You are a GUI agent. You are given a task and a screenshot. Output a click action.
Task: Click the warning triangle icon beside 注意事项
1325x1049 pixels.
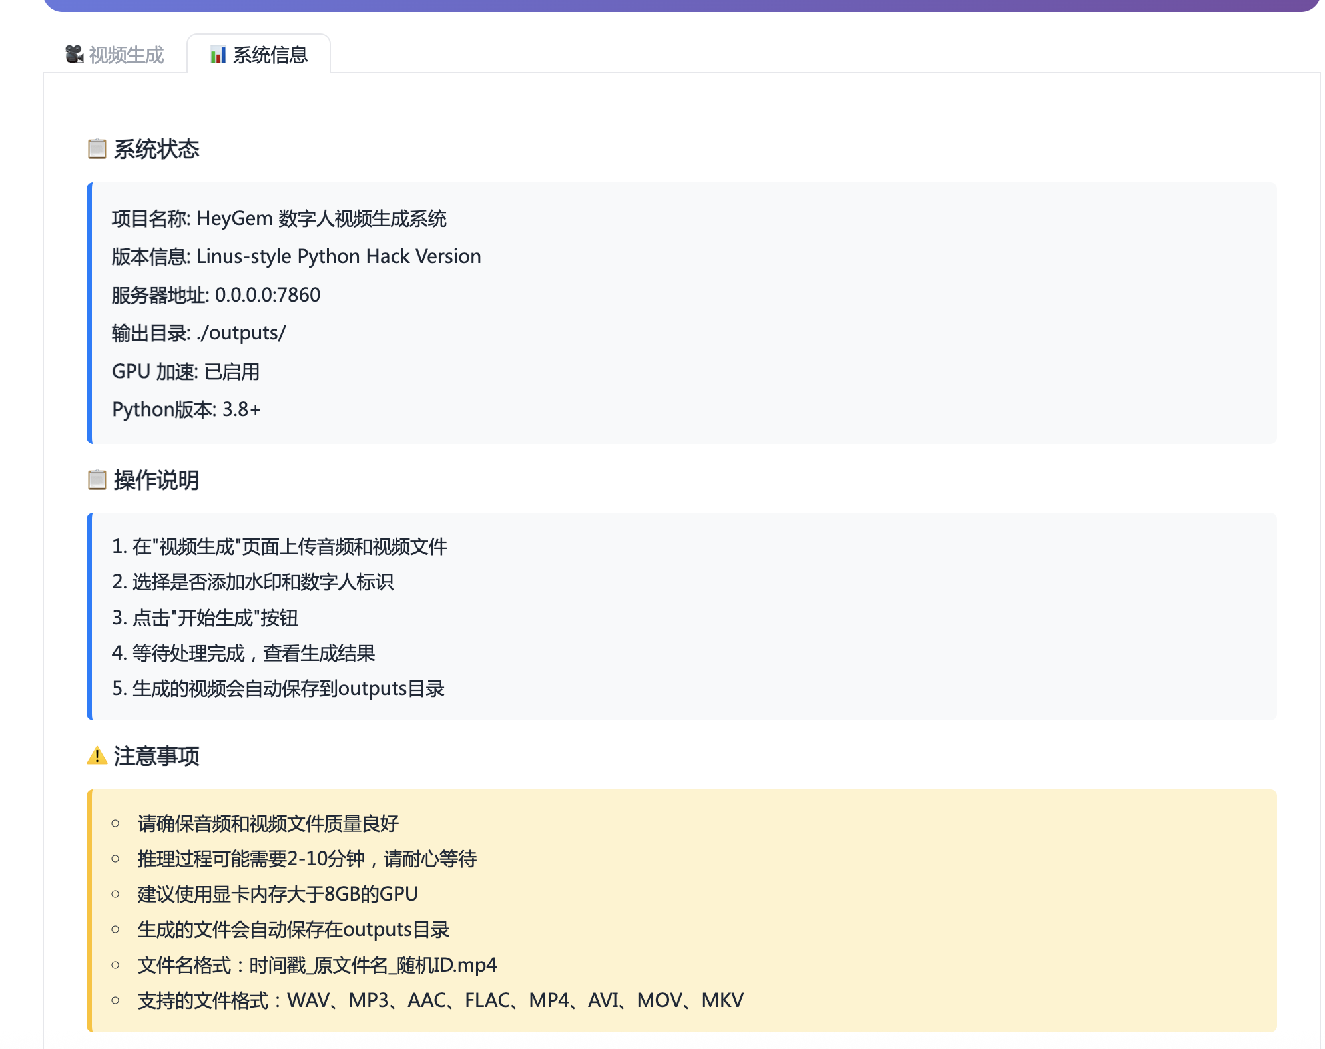(97, 756)
